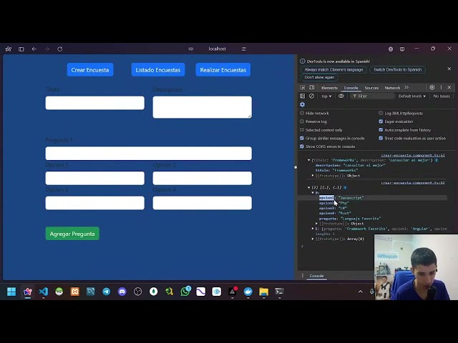Collapse the logged titulo/descripcion object
This screenshot has width=458, height=343.
308,160
